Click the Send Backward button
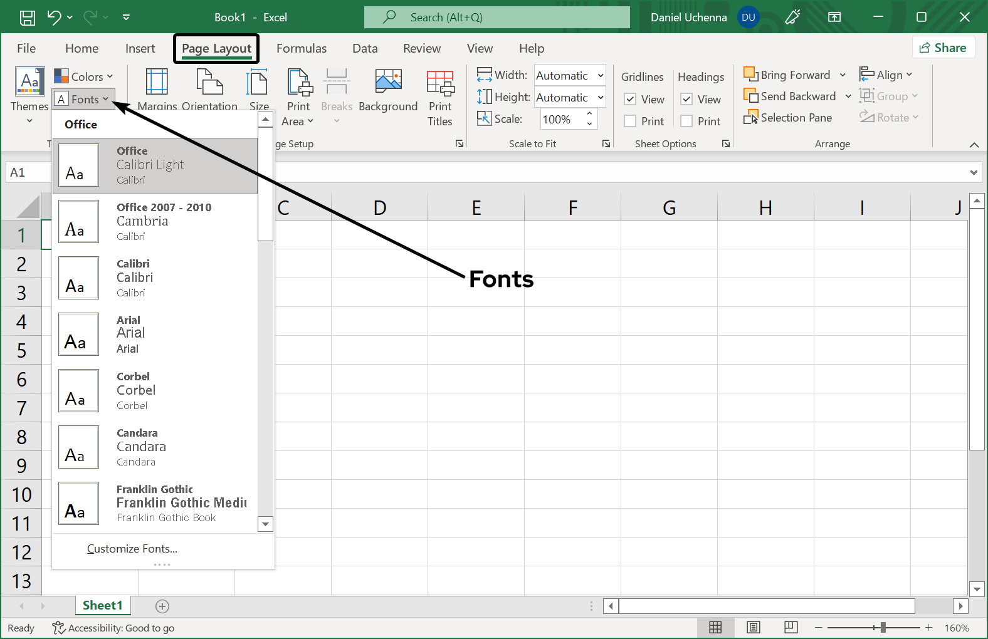 coord(790,96)
